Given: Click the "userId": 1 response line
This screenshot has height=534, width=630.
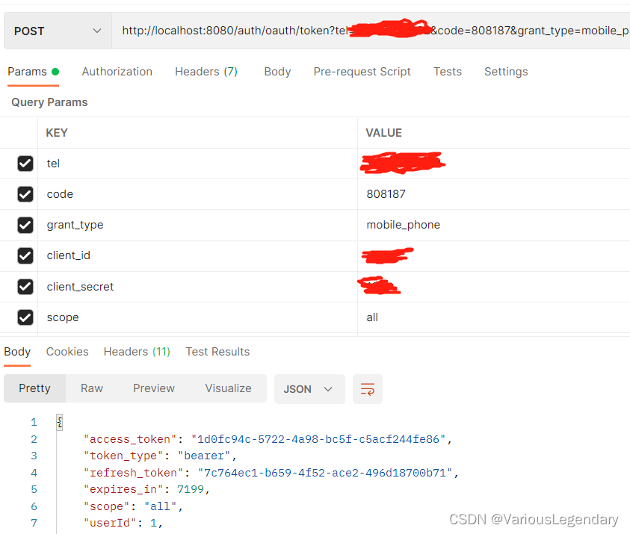Looking at the screenshot, I should [122, 523].
